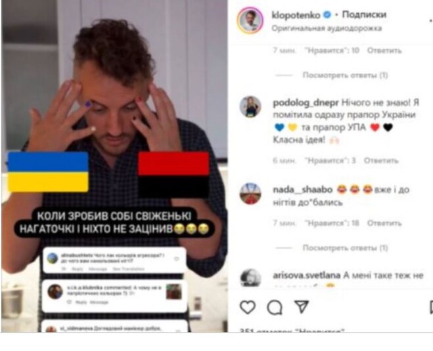The image size is (433, 351).
Task: Click 'Ответить' under nada__shaabo comment
Action: coord(384,223)
